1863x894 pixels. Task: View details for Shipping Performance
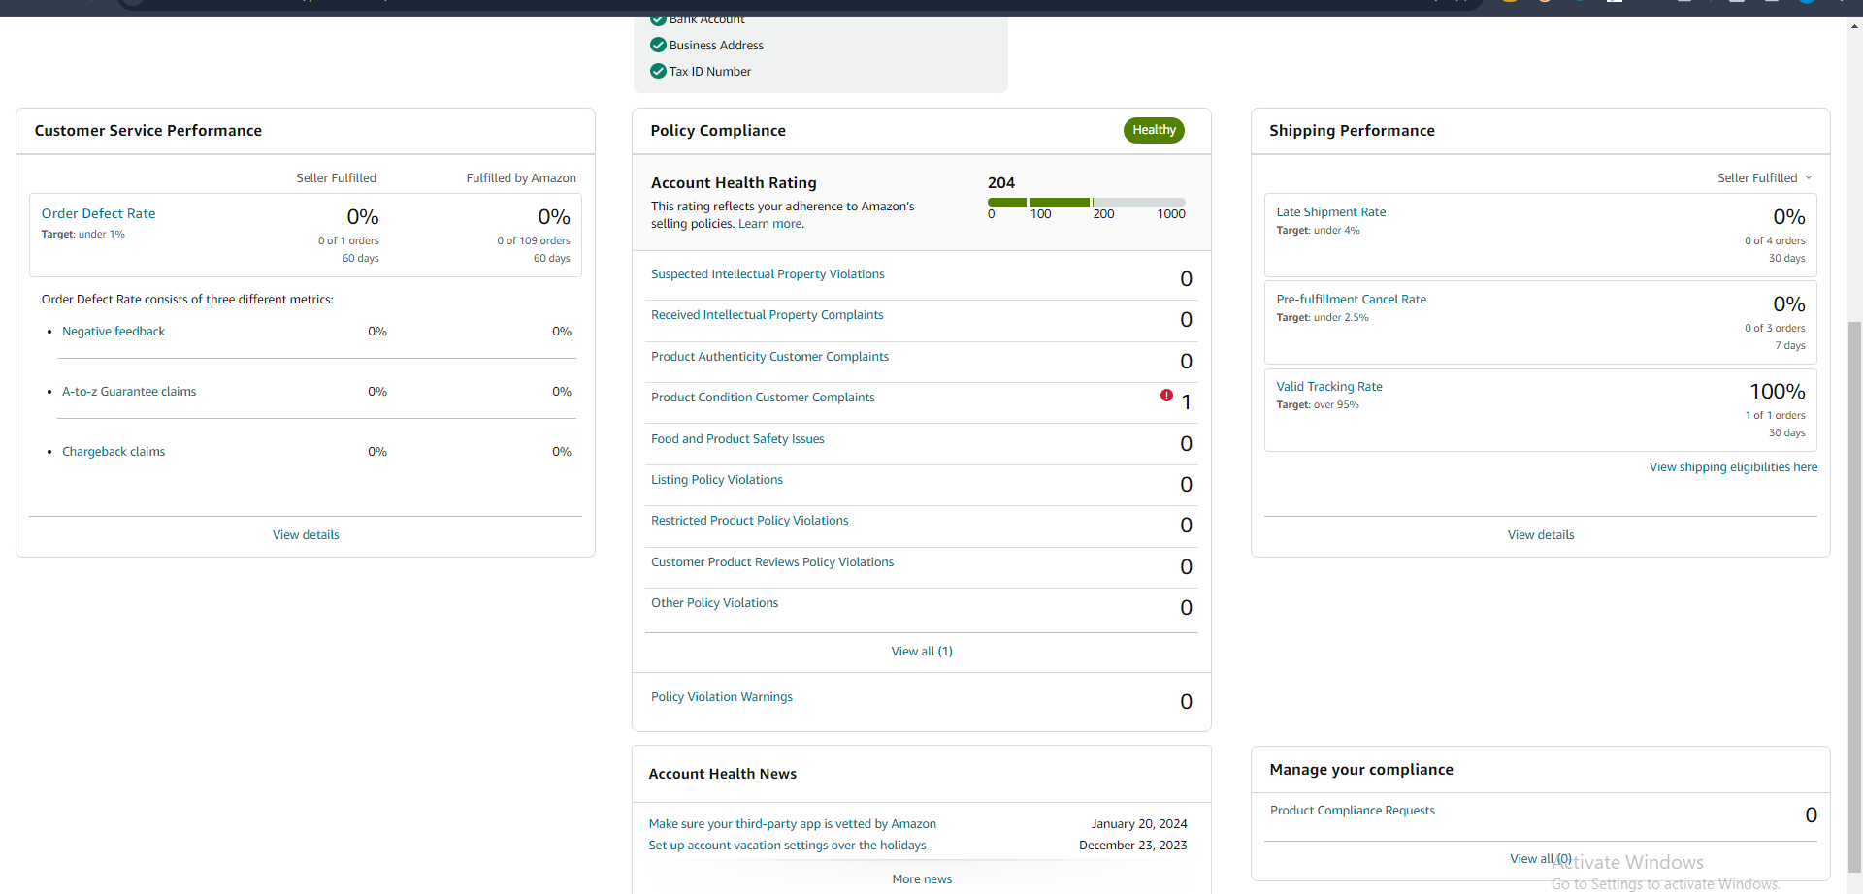click(x=1541, y=535)
